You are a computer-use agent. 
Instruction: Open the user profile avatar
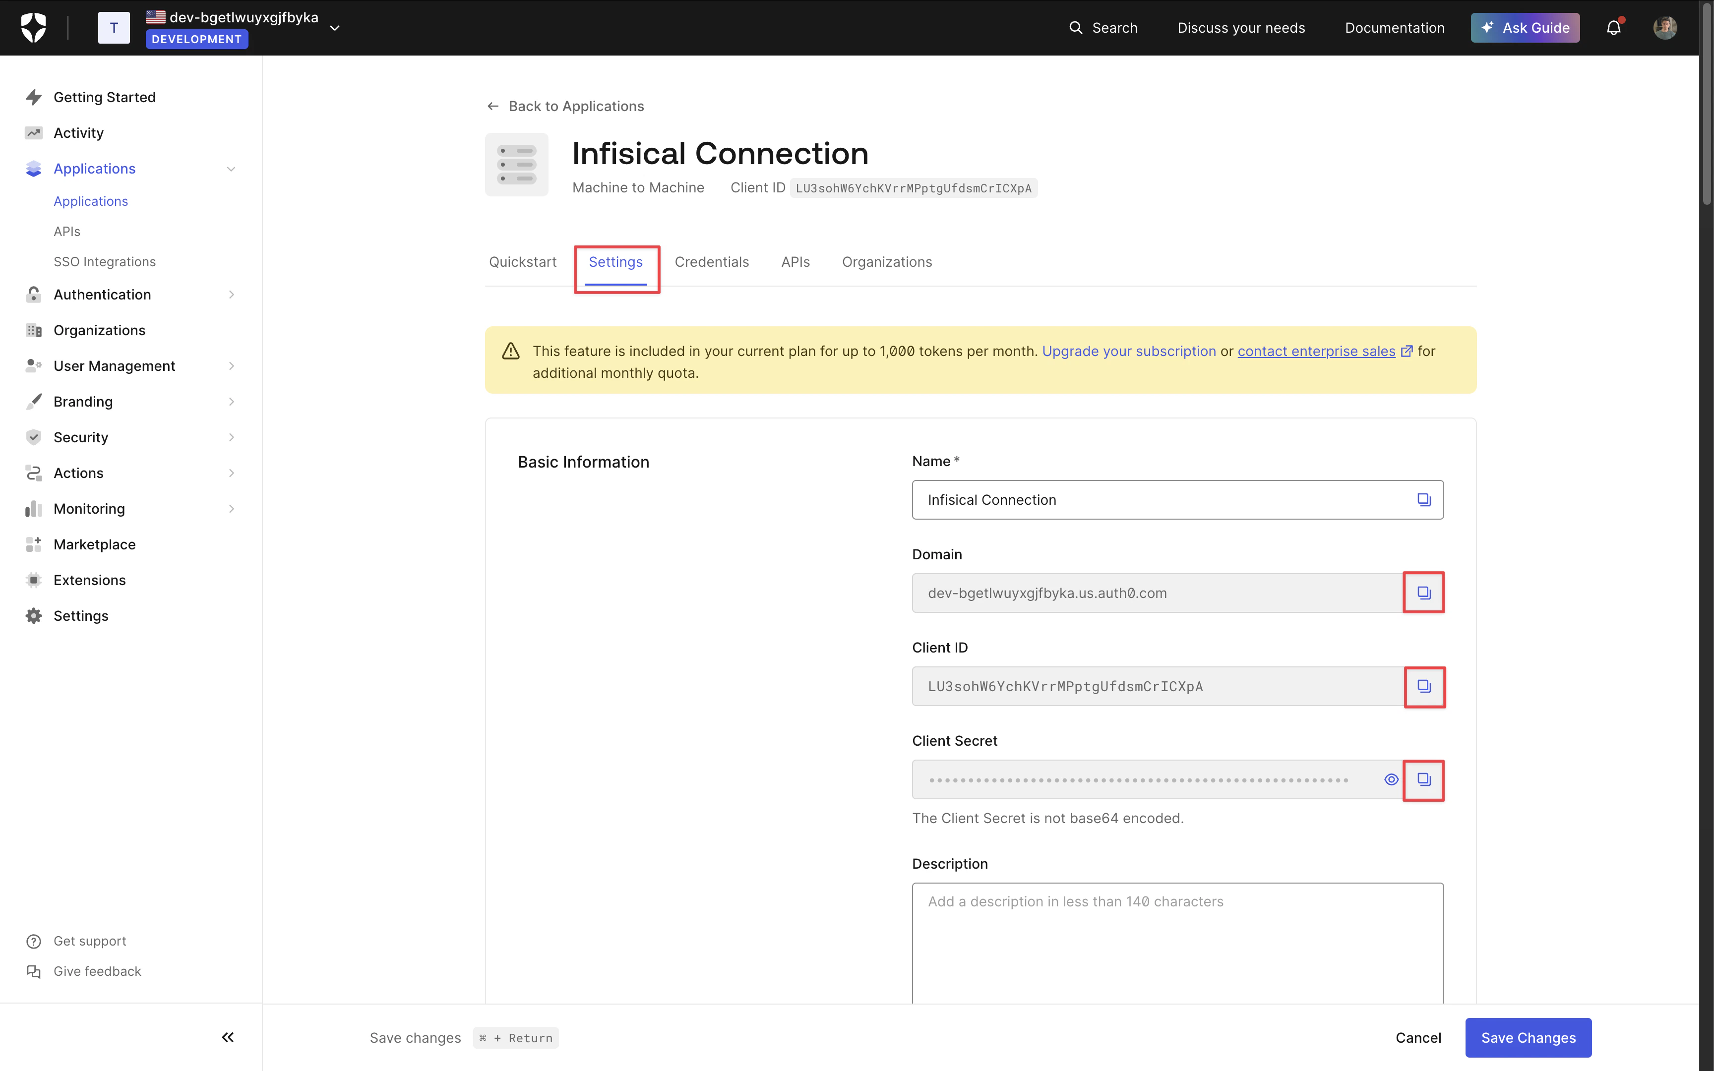[1664, 28]
